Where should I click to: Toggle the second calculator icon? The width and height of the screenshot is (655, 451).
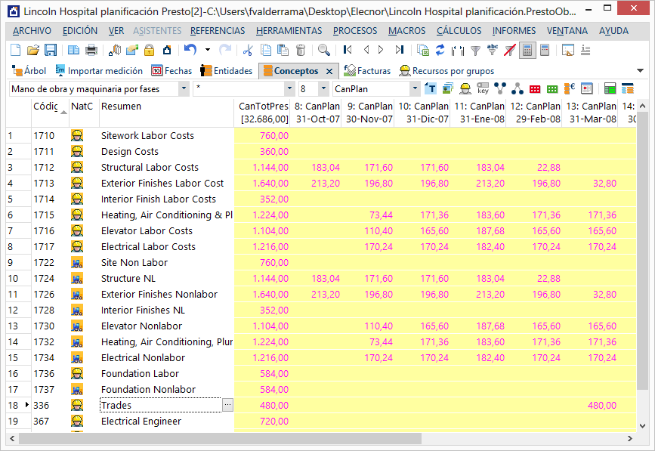545,50
